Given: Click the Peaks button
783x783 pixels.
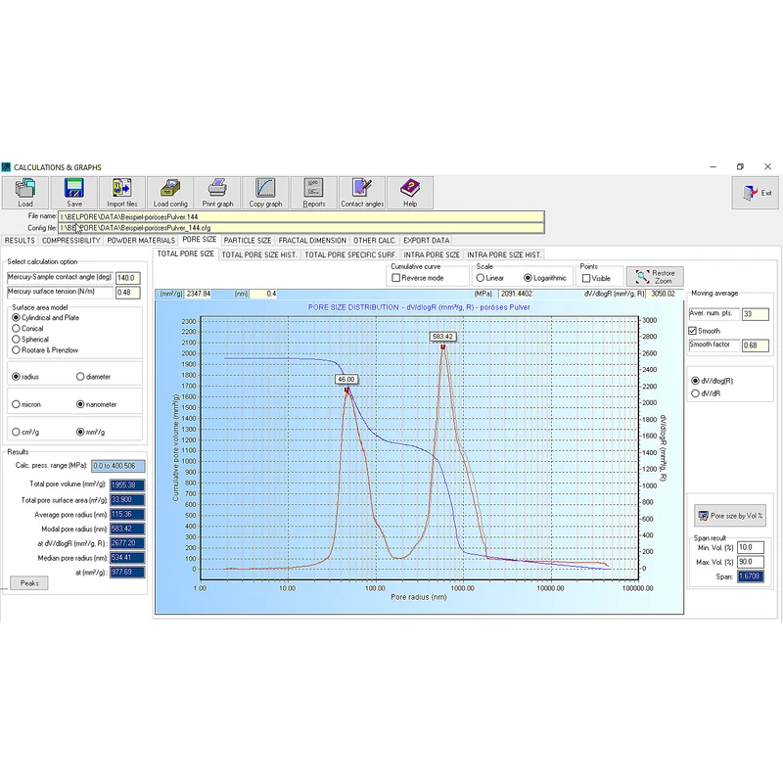Looking at the screenshot, I should 29,583.
